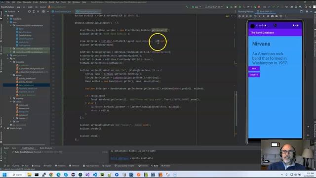Open Profiler tool window button
The width and height of the screenshot is (316, 178).
pos(166,166)
